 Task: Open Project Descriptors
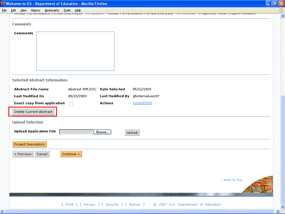29,144
